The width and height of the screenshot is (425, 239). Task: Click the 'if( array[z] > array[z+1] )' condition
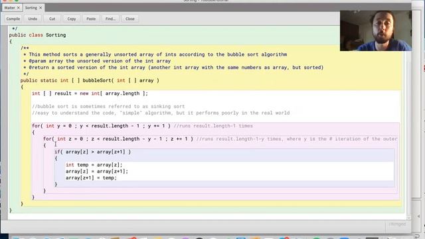click(x=93, y=152)
